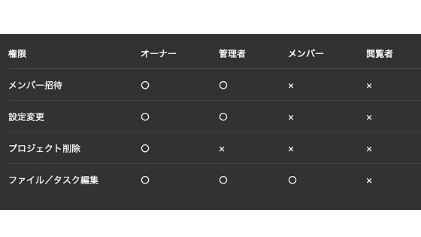Click the メンバー招待 row label
Viewport: 421px width, 237px height.
pyautogui.click(x=35, y=86)
